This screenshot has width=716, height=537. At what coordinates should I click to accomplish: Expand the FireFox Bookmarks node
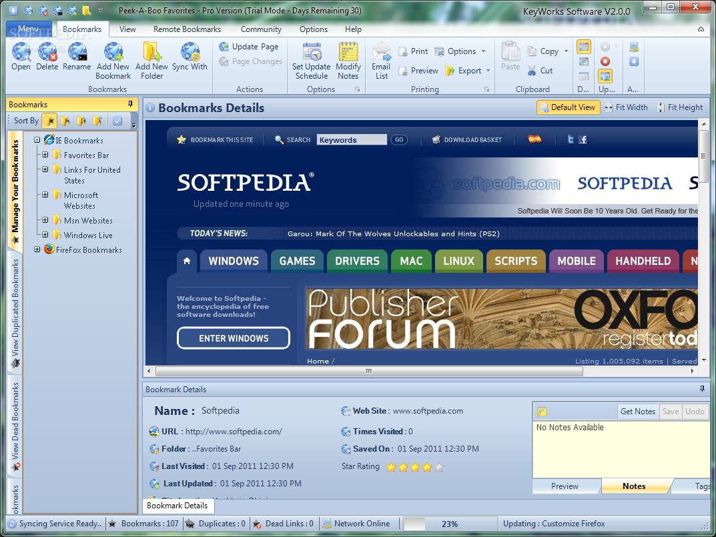pyautogui.click(x=37, y=249)
